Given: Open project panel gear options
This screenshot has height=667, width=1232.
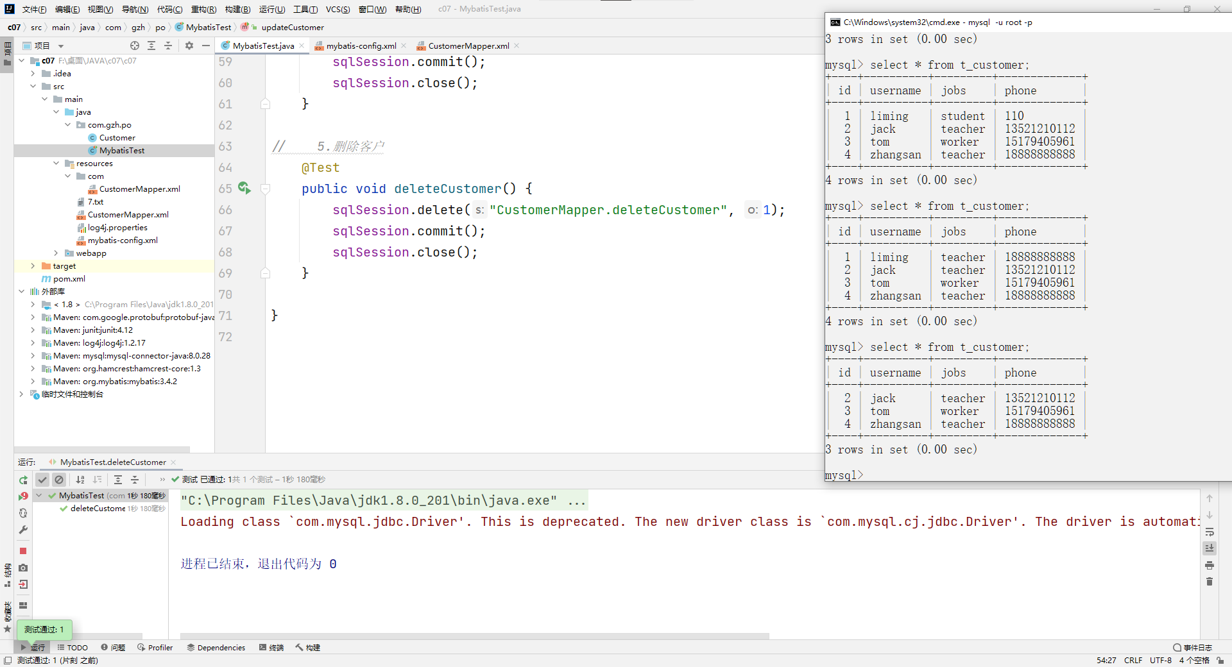Looking at the screenshot, I should (x=189, y=46).
